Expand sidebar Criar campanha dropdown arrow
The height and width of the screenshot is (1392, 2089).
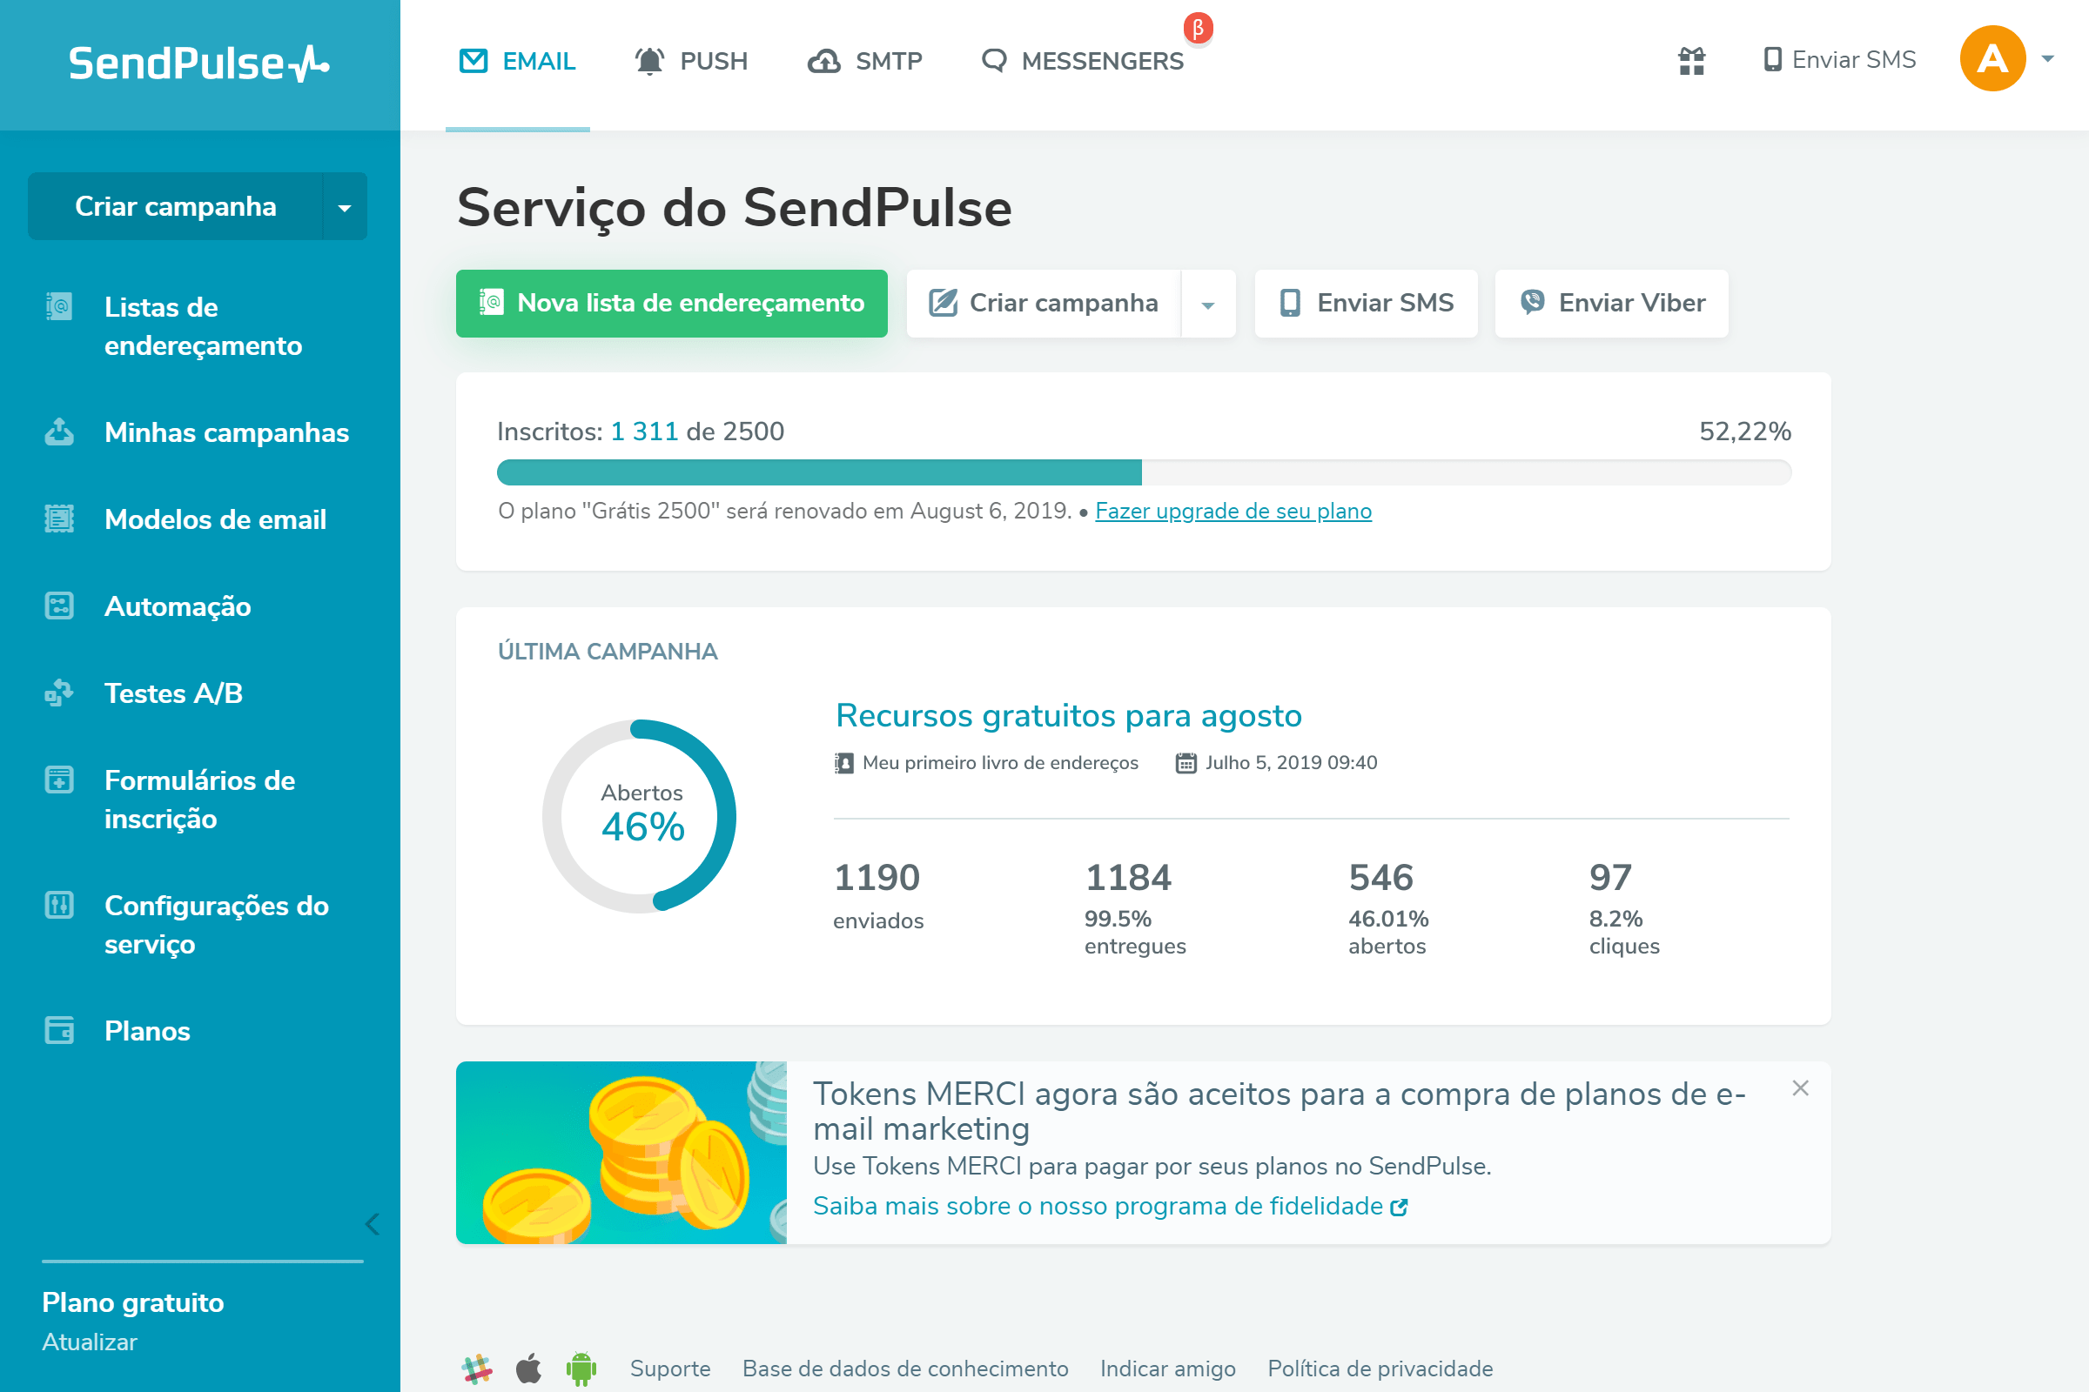(x=345, y=207)
